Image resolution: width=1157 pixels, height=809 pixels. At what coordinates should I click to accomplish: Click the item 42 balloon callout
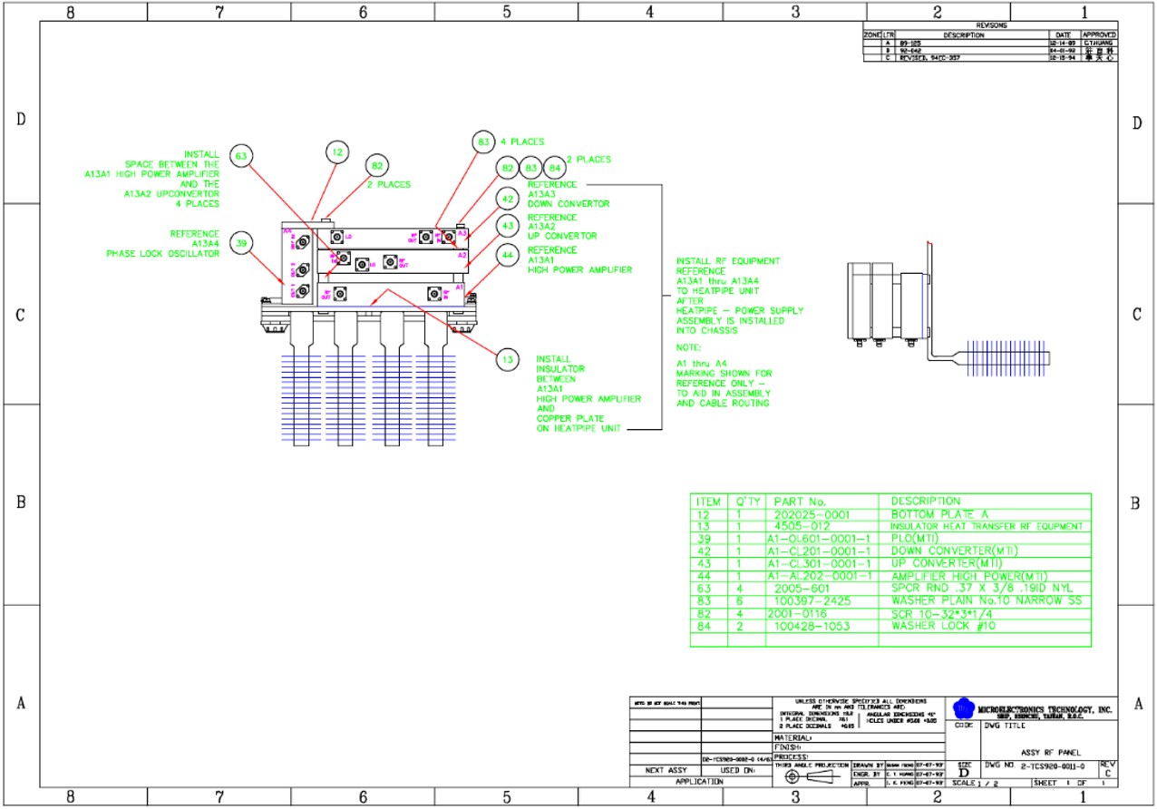(x=508, y=200)
